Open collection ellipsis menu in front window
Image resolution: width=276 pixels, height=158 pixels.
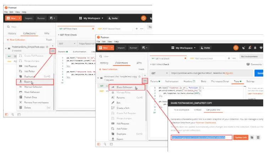point(145,81)
